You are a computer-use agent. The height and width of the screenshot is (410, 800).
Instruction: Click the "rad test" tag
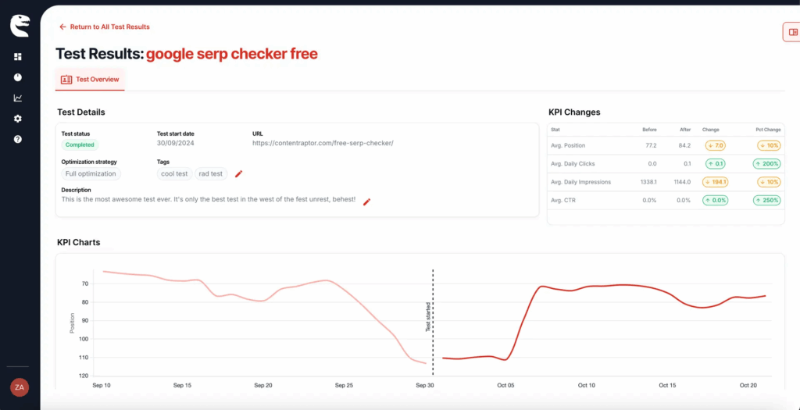211,174
